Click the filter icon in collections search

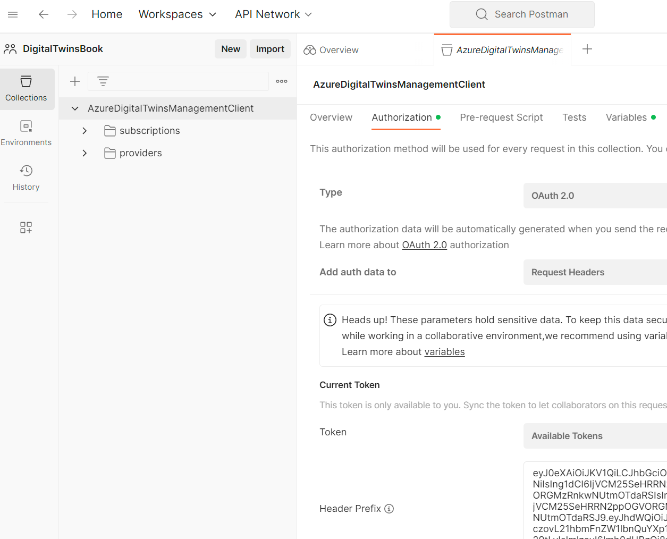point(103,81)
